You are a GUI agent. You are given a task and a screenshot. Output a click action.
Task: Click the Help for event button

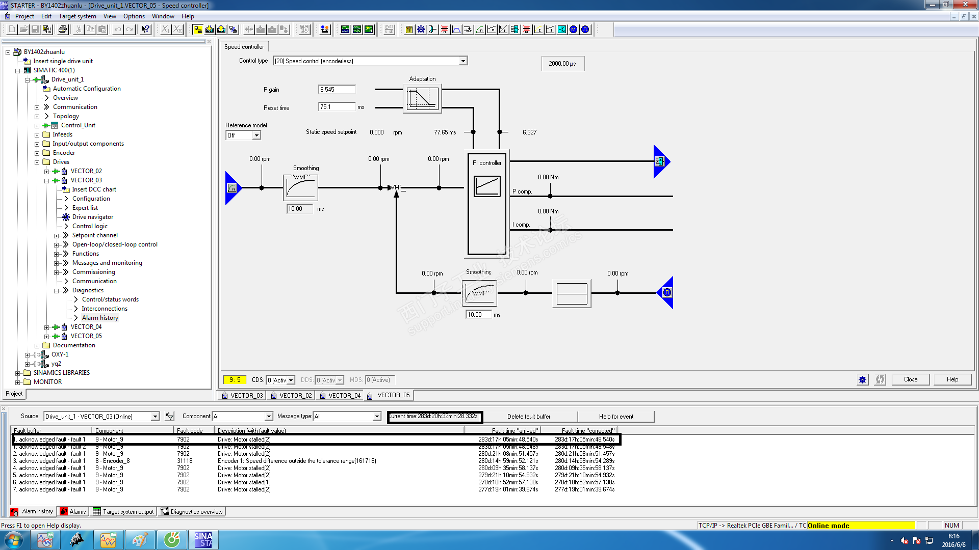tap(615, 417)
